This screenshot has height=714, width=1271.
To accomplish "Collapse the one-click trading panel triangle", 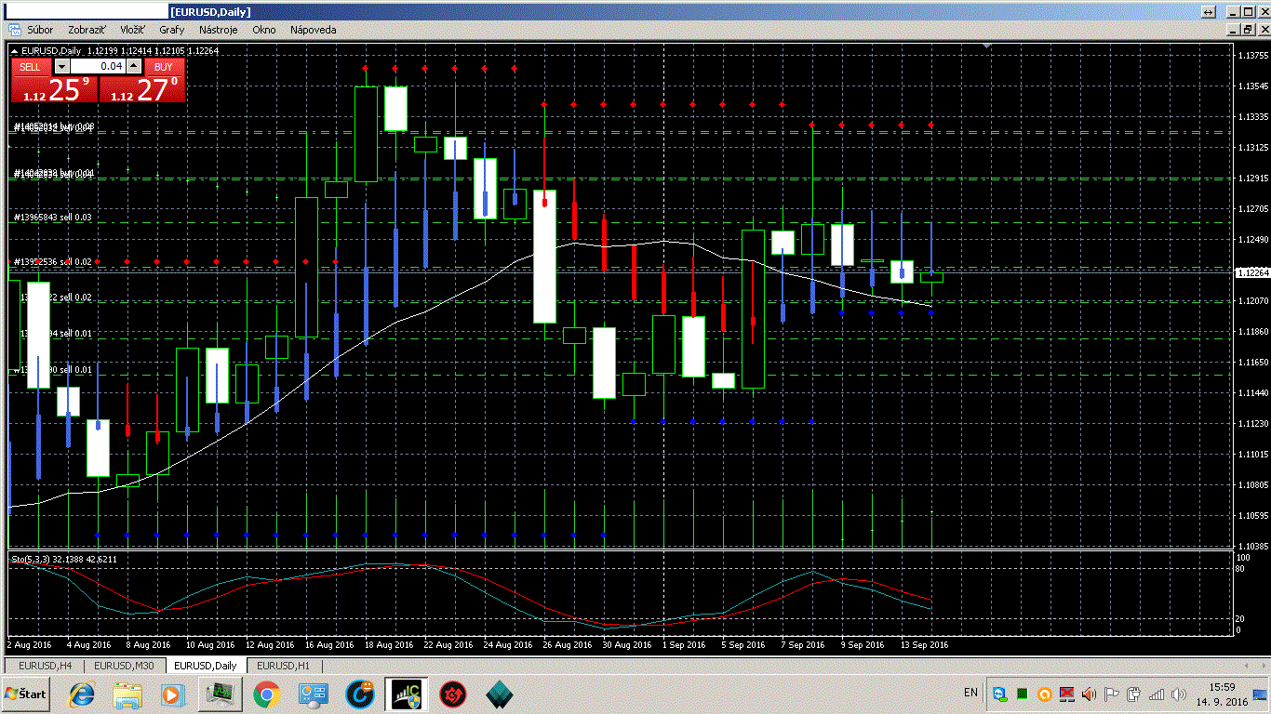I will 14,50.
